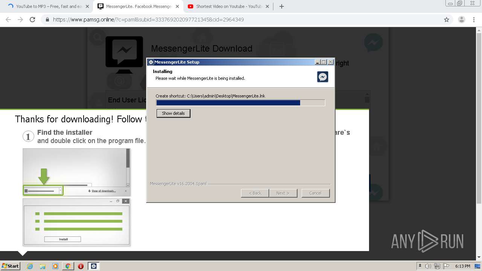Click the Find the installer instruction text
Screen dimensions: 482x271
(x=65, y=132)
